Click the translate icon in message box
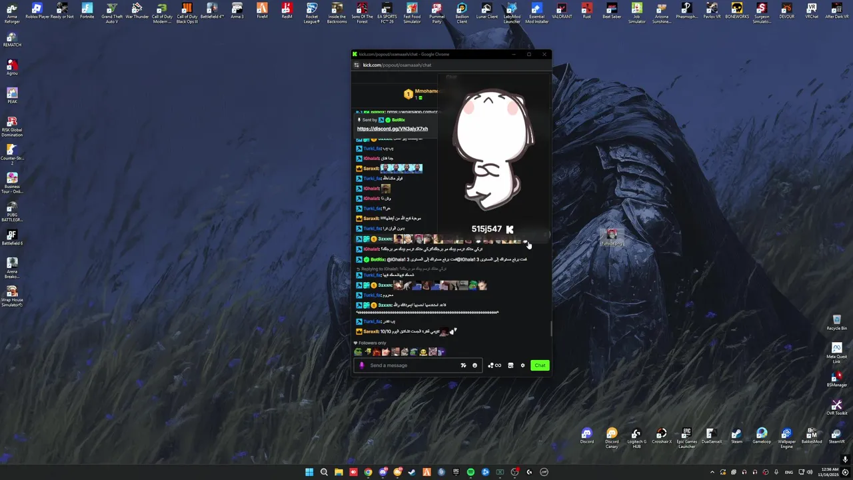The height and width of the screenshot is (480, 853). (x=463, y=365)
